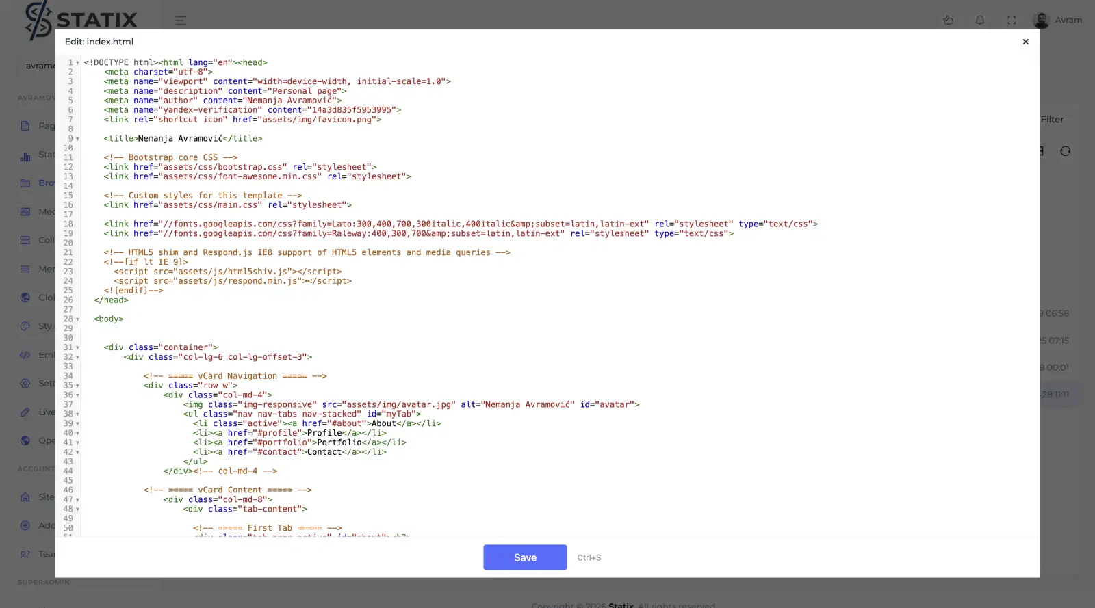Click the main.css stylesheet line
This screenshot has width=1095, height=608.
point(228,205)
